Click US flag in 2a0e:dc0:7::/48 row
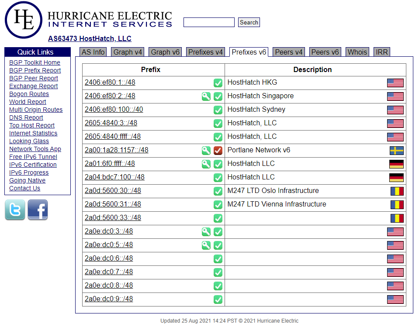This screenshot has width=419, height=327. [395, 272]
